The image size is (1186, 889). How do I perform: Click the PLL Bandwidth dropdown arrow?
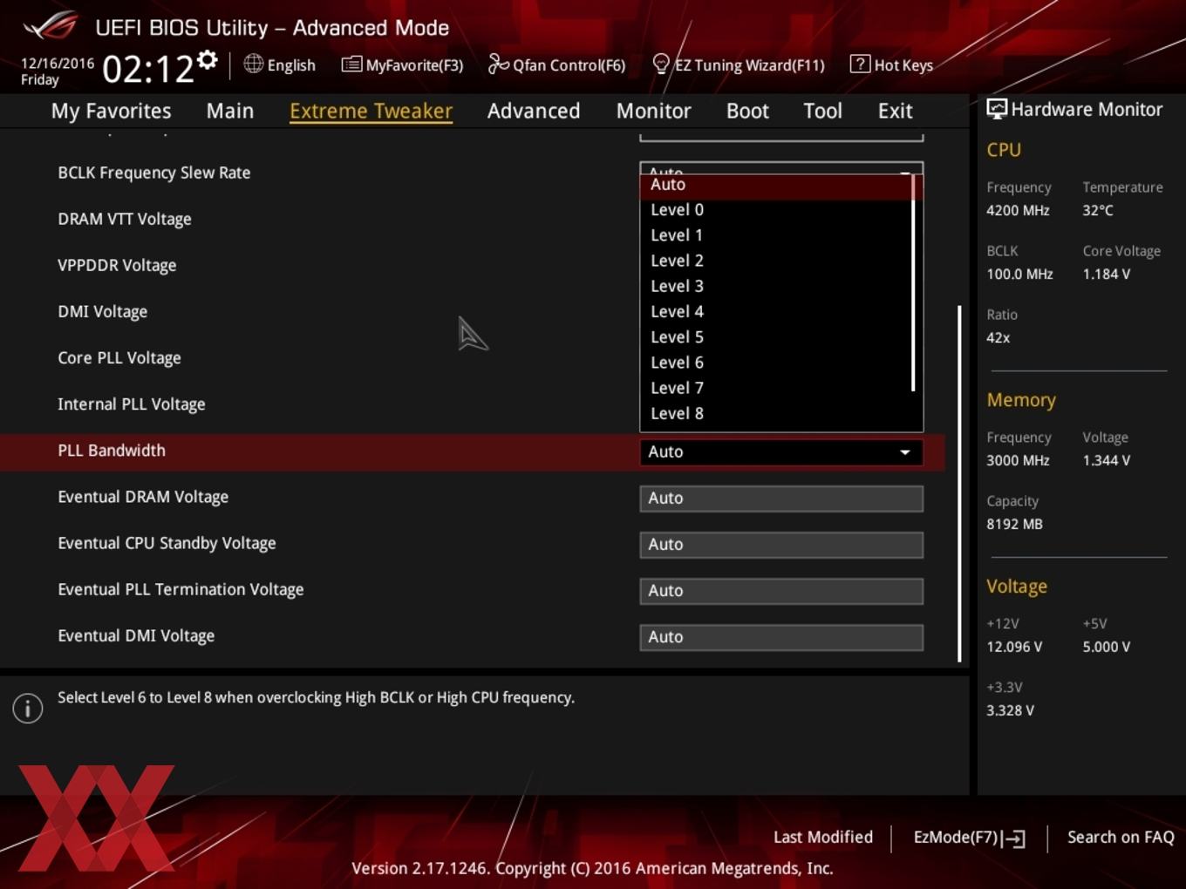(905, 452)
